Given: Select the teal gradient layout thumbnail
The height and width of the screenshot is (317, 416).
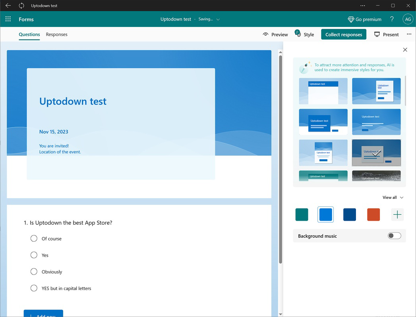Looking at the screenshot, I should 323,176.
